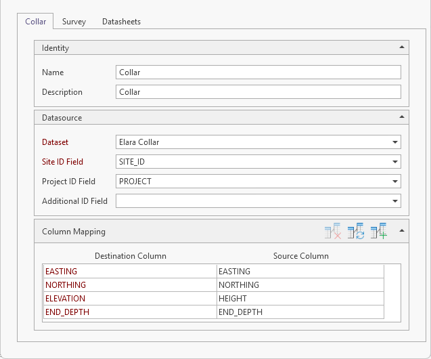Screen dimensions: 431x359
Task: Open the Additional ID Field dropdown
Action: [x=394, y=201]
